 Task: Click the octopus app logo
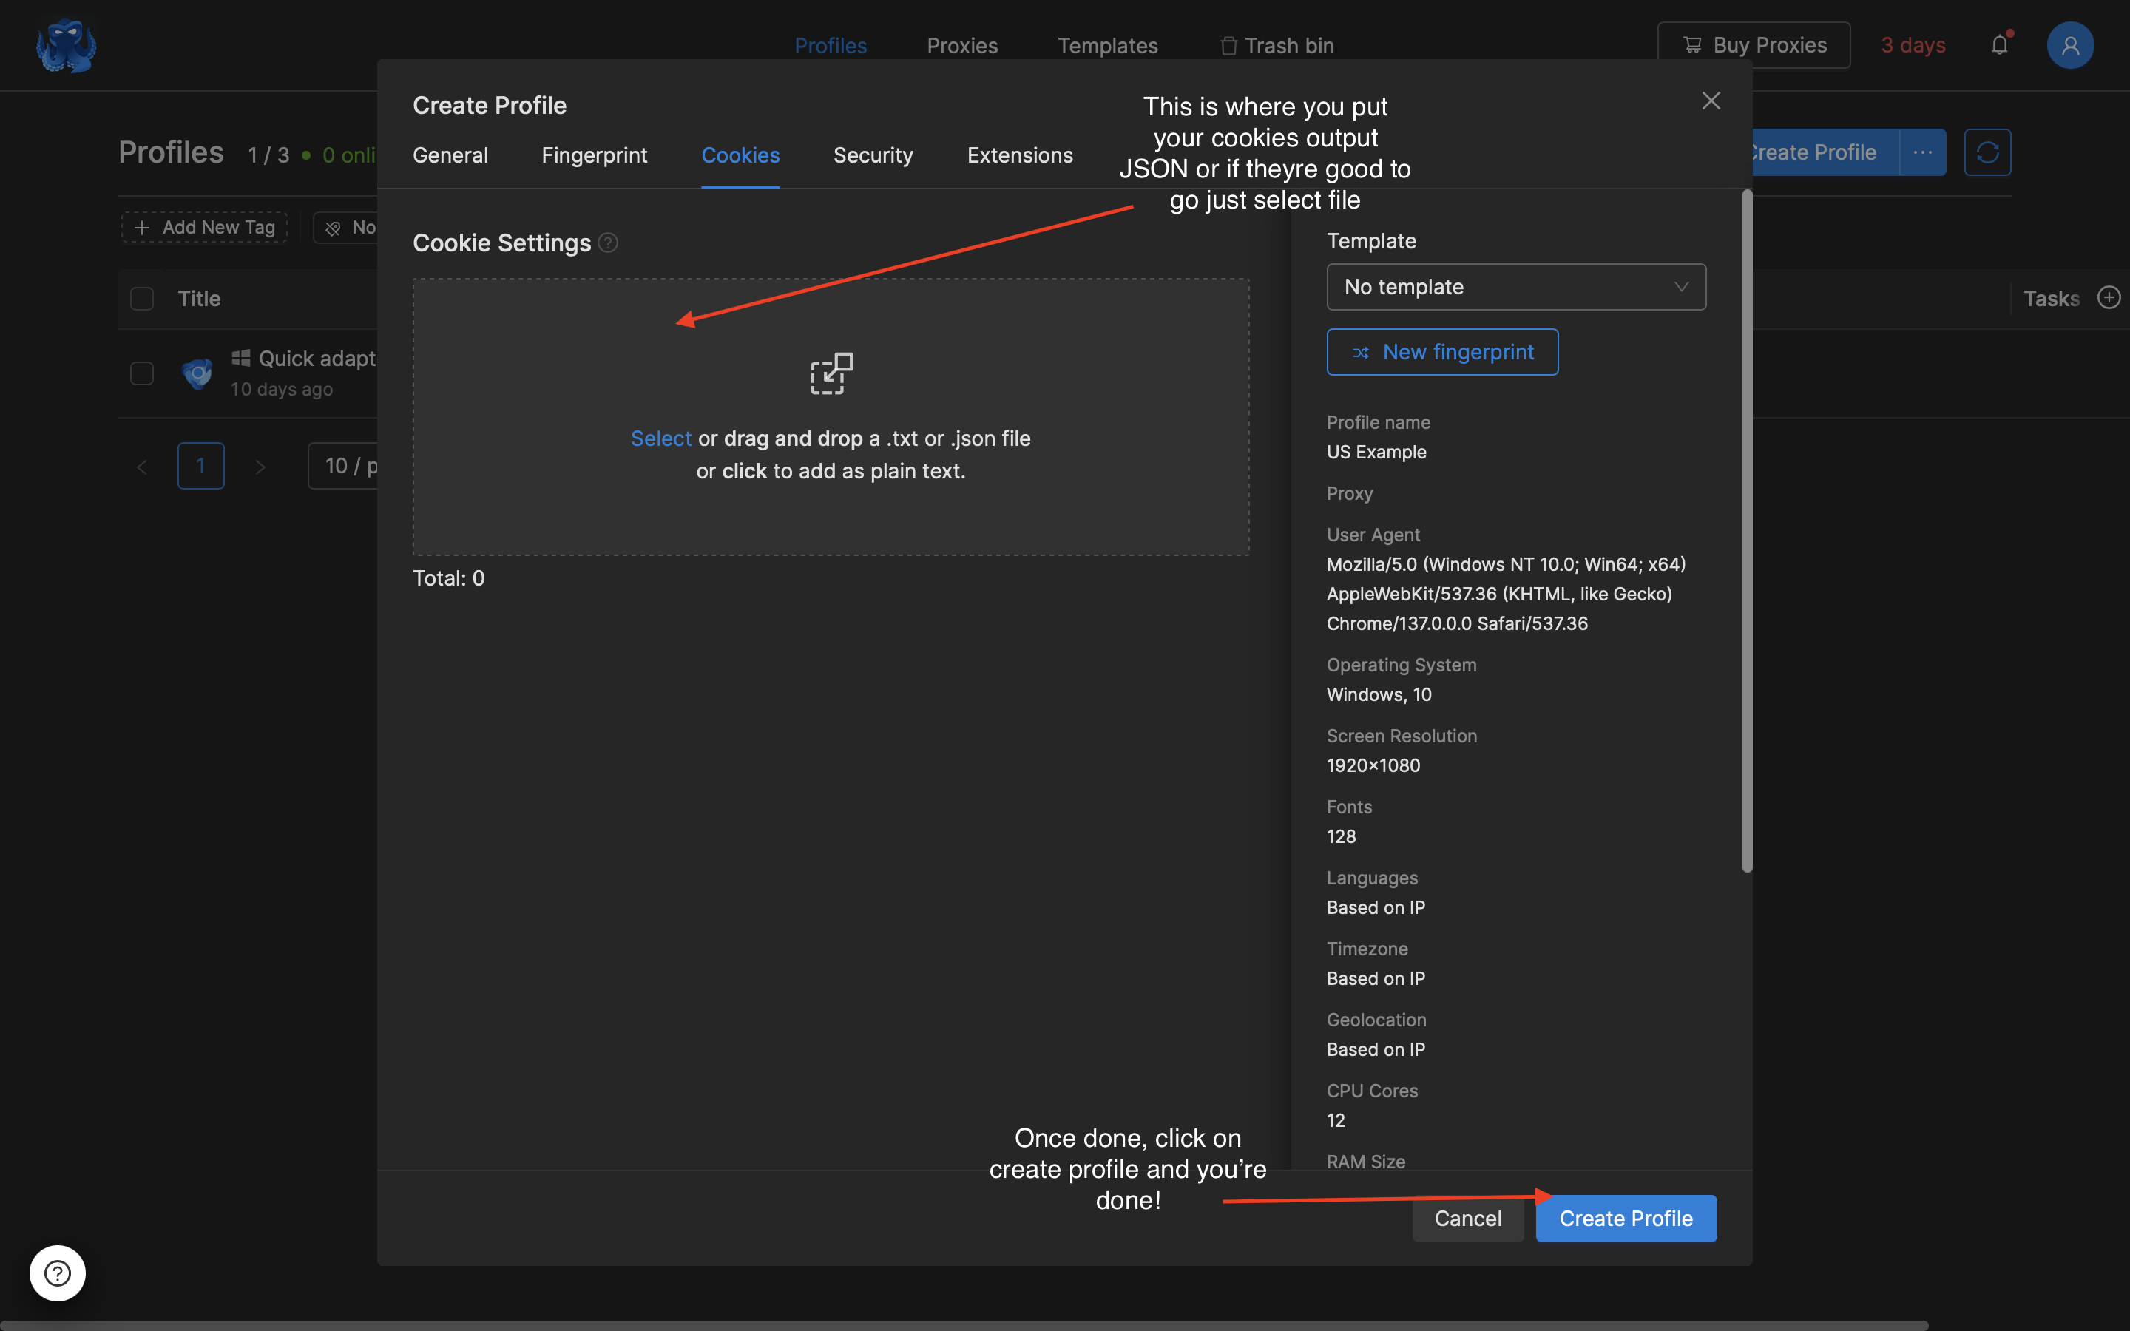pyautogui.click(x=66, y=45)
